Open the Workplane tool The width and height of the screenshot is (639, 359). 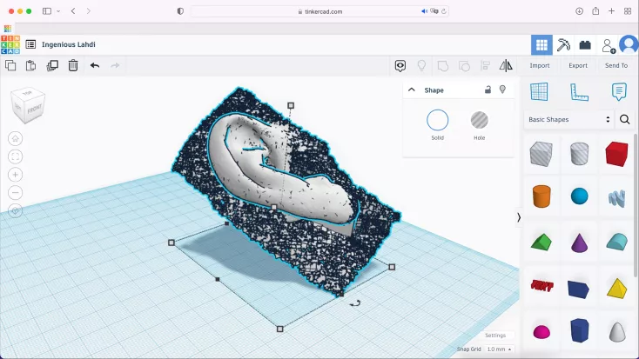539,91
